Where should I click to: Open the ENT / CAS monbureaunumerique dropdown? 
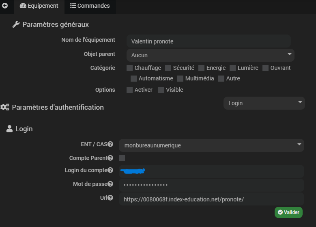(x=211, y=145)
